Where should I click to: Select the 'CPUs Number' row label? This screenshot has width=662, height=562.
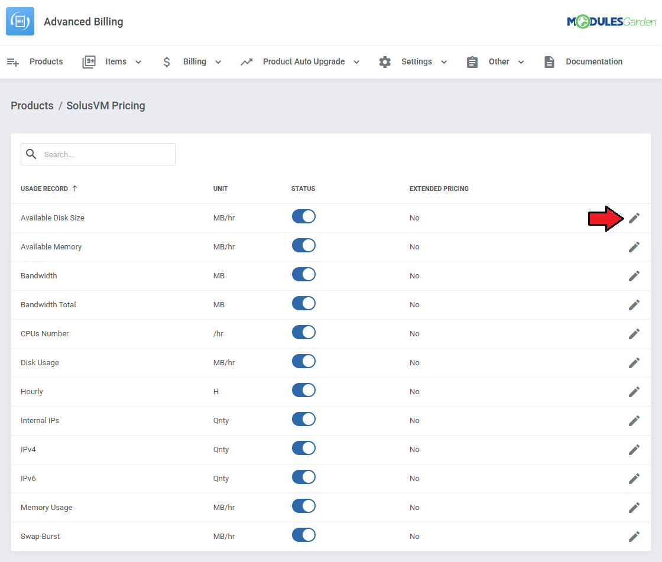45,333
